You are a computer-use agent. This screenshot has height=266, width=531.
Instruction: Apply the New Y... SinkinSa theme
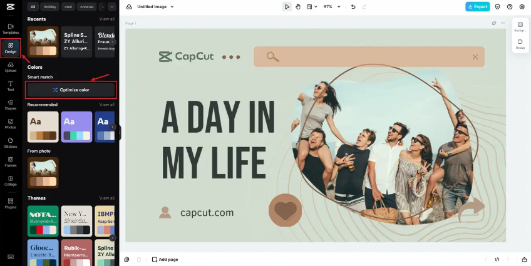click(76, 221)
